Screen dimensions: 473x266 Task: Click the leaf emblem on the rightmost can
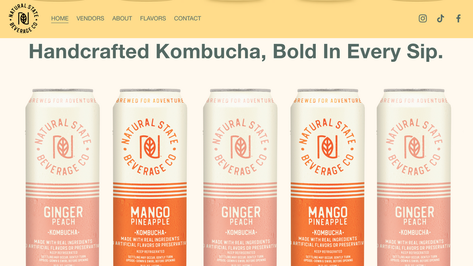pyautogui.click(x=414, y=147)
